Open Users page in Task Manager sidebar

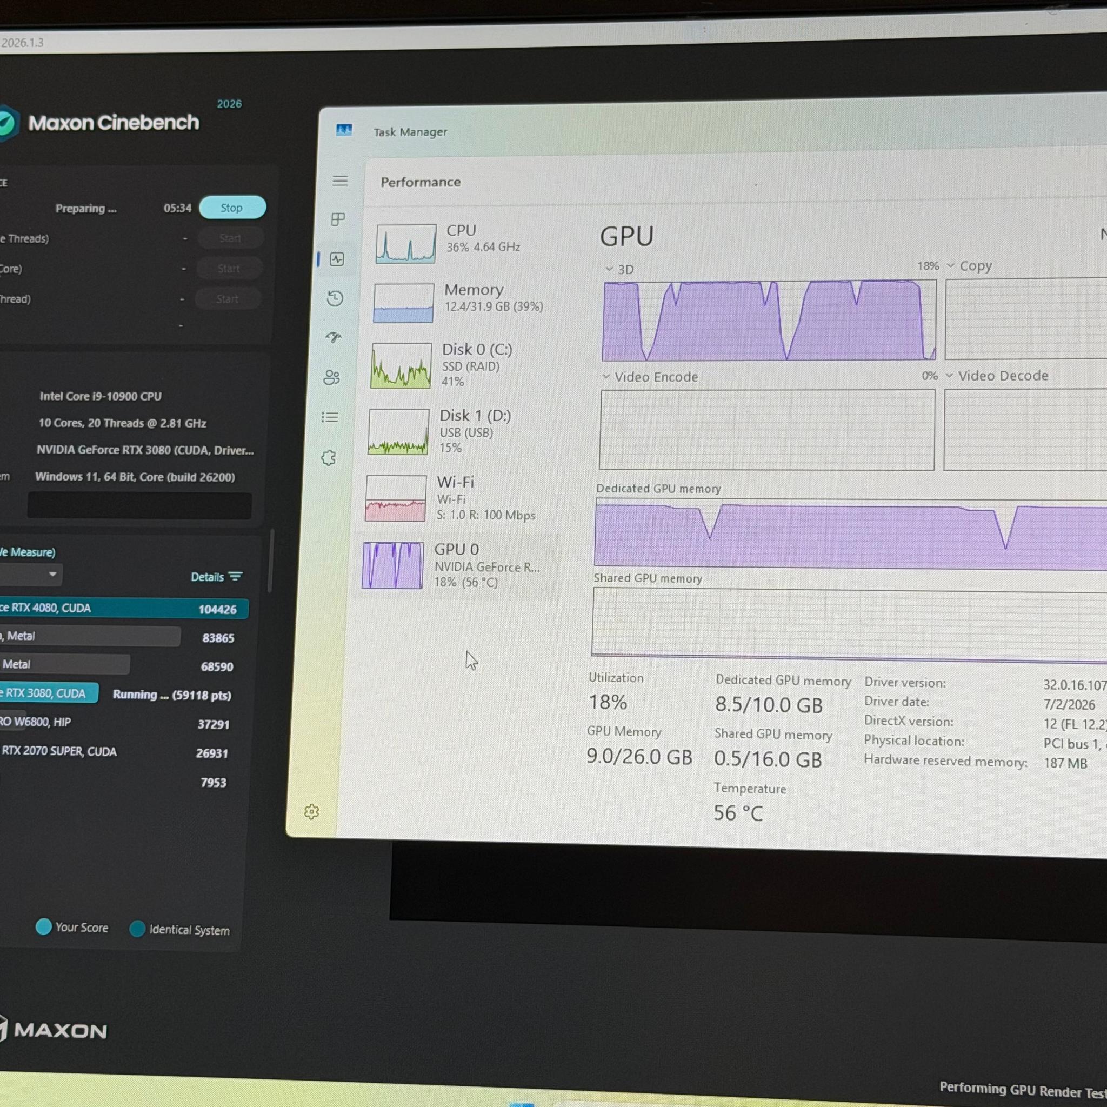pos(332,377)
